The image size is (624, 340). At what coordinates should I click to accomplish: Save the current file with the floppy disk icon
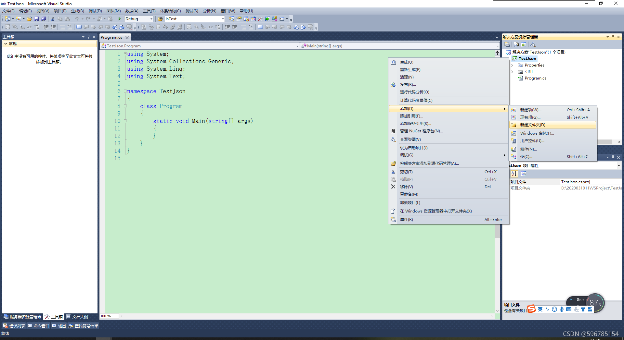36,19
